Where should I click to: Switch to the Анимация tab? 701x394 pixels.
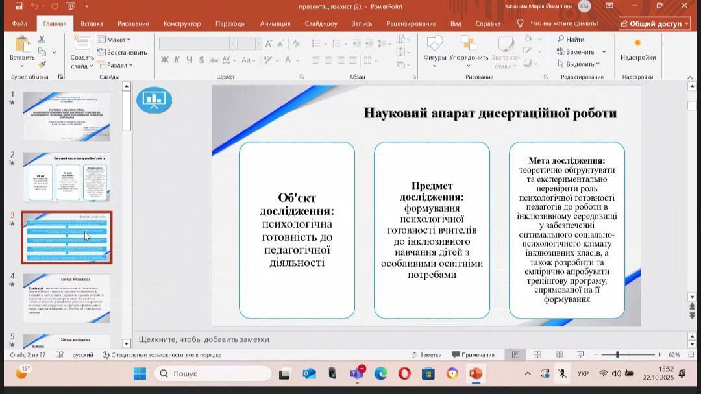[275, 23]
